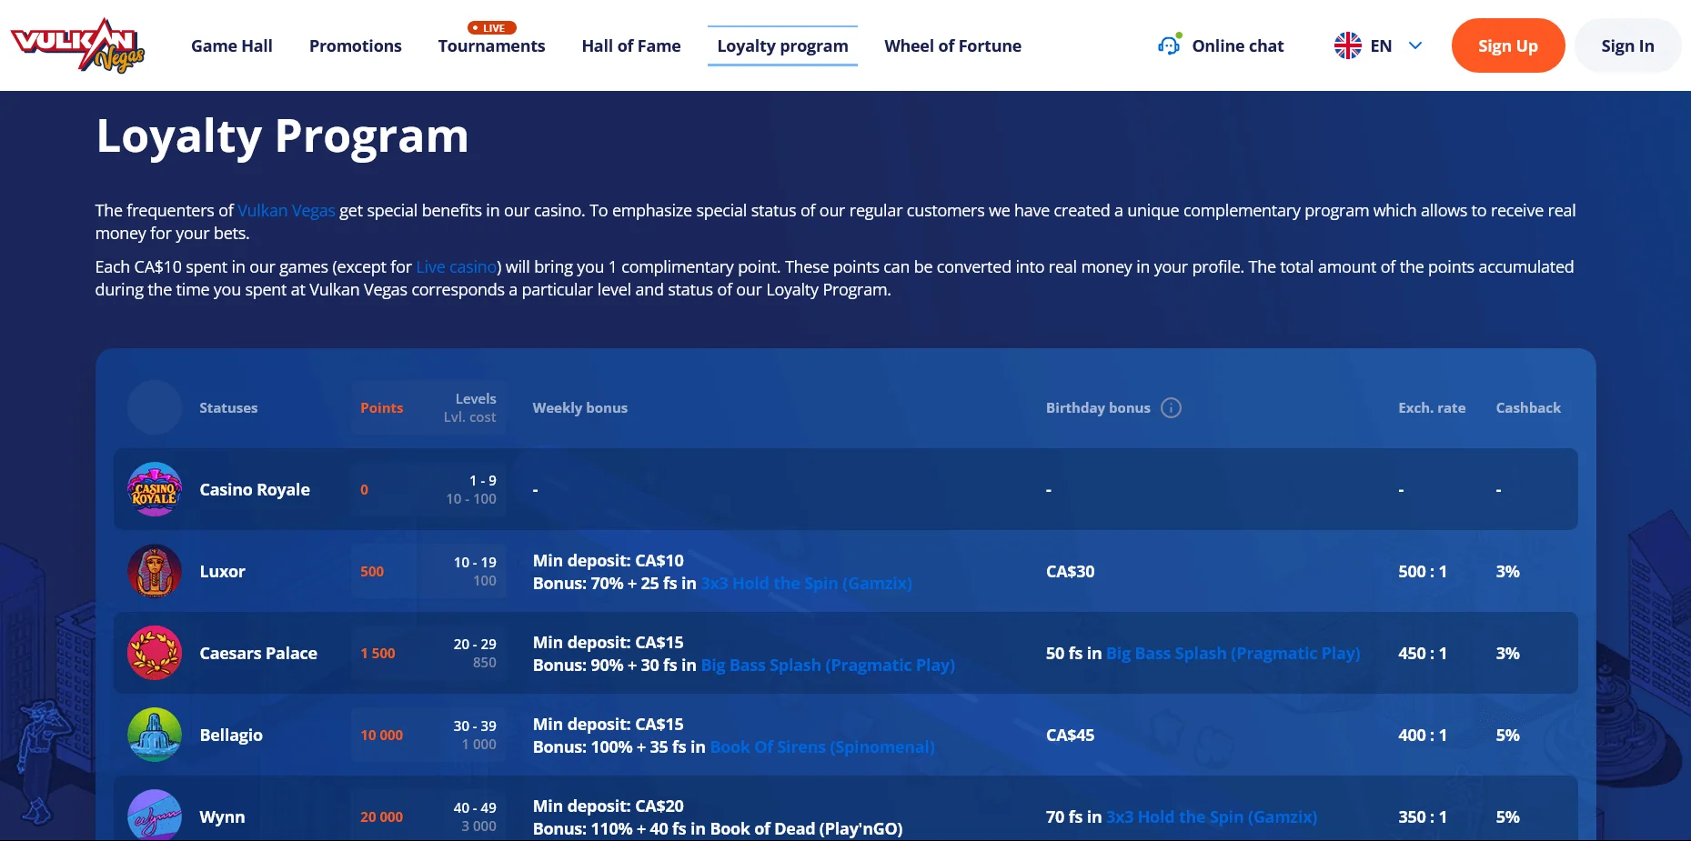
Task: Click the 10 000 points value
Action: tap(381, 736)
